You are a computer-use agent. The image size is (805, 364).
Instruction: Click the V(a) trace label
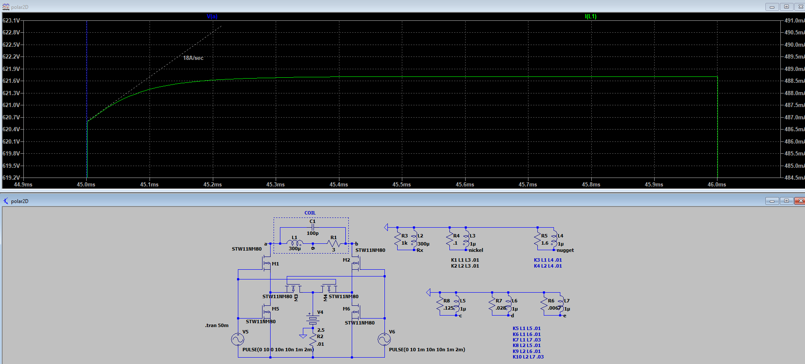pos(212,17)
